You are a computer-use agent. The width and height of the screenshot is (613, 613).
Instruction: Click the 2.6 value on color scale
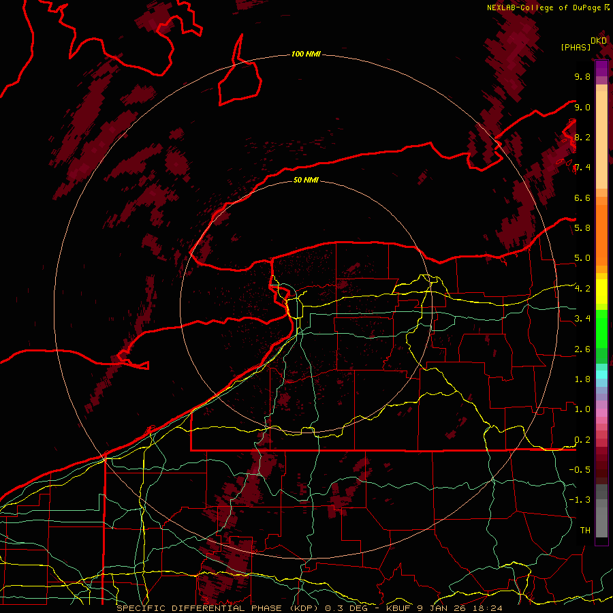[582, 349]
